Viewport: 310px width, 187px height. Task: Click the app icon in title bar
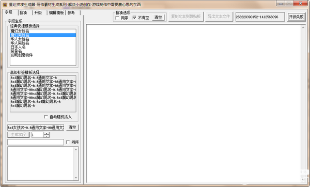pyautogui.click(x=5, y=4)
